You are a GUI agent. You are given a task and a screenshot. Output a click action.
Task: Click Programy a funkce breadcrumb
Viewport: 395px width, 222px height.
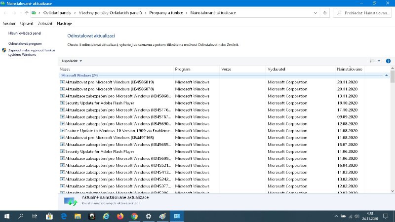pos(166,13)
